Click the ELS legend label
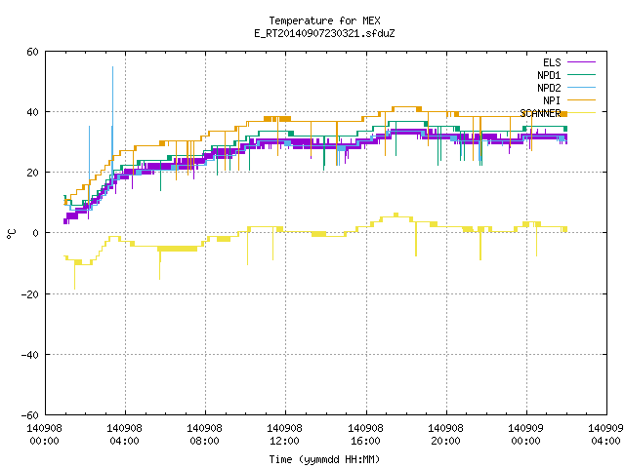This screenshot has height=468, width=625. (x=552, y=62)
